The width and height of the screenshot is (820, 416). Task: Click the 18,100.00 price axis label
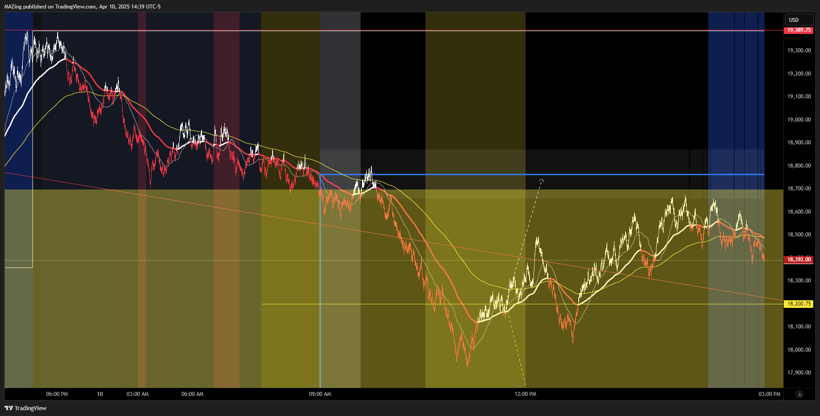point(799,327)
